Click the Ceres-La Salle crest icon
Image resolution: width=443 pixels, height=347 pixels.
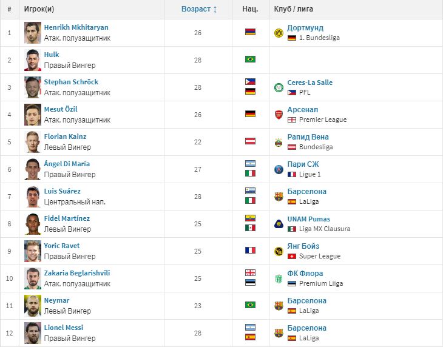coord(279,87)
